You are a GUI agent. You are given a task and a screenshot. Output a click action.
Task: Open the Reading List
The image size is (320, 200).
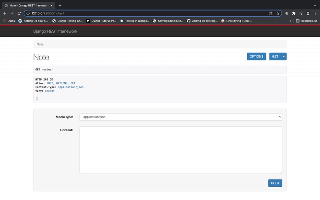(x=306, y=21)
